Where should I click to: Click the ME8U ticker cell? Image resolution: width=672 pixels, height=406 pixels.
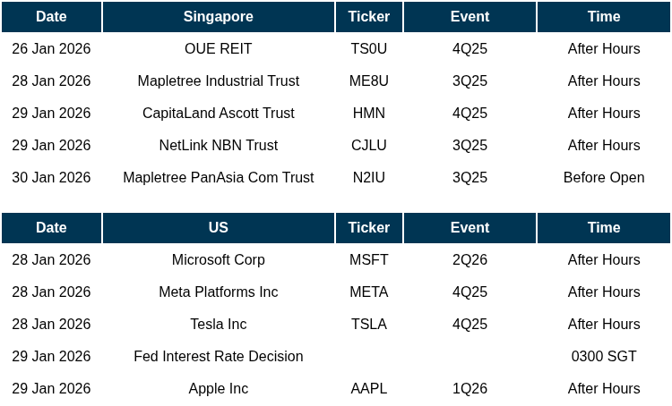pos(368,81)
